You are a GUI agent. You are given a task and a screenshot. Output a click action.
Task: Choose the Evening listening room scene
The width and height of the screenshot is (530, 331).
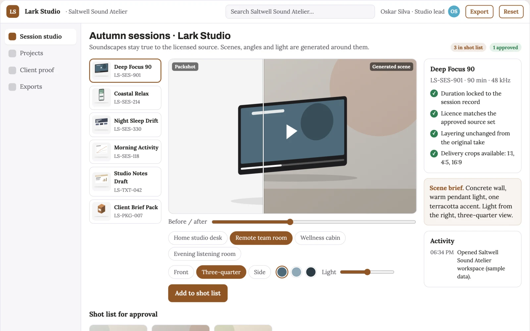pyautogui.click(x=204, y=254)
